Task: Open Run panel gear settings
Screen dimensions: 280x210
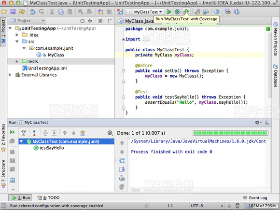Action: 258,123
